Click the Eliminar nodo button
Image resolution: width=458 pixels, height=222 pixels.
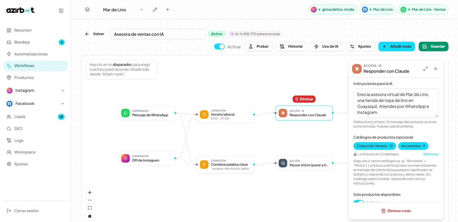click(x=396, y=211)
